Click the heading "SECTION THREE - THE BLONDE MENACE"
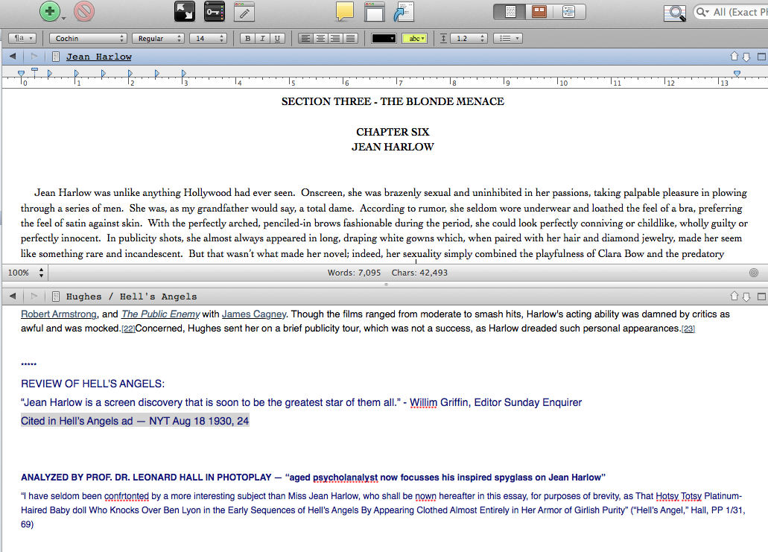 pyautogui.click(x=393, y=101)
